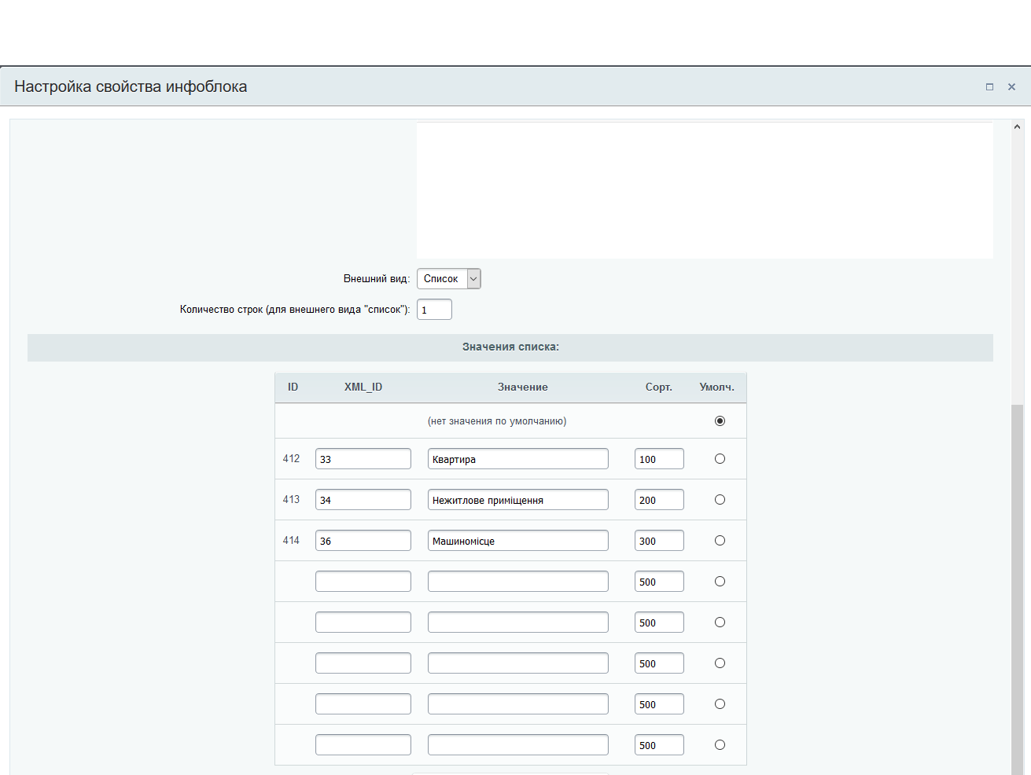This screenshot has width=1031, height=775.
Task: Maximize the infoblock property settings dialog
Action: 989,87
